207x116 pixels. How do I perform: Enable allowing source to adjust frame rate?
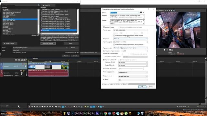[x=114, y=44]
